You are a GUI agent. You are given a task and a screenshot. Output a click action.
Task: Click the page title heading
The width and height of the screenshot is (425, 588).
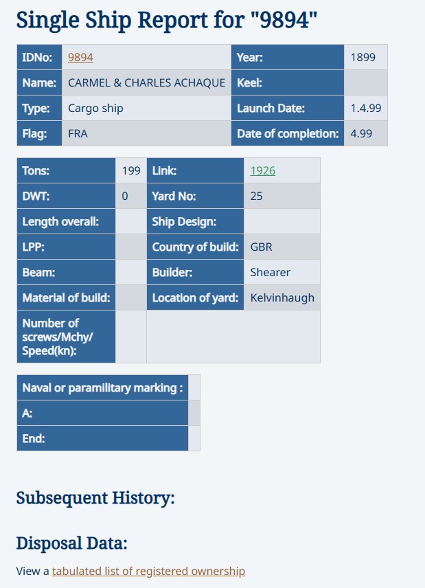pos(167,20)
